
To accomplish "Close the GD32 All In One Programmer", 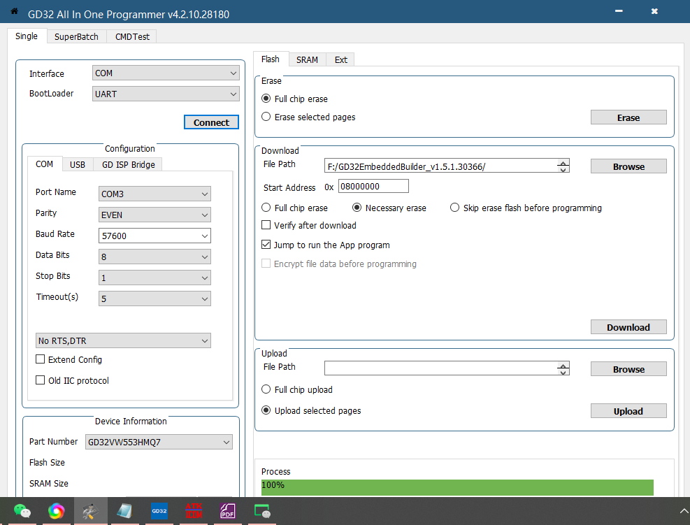I will click(654, 11).
